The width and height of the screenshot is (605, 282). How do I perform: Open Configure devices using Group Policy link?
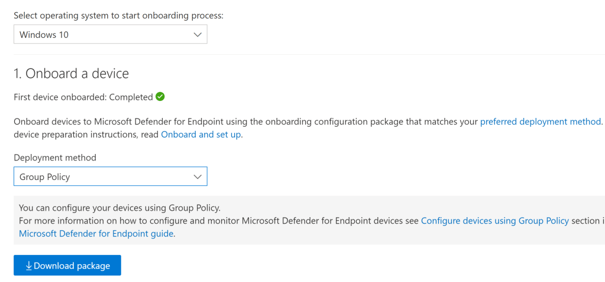[x=494, y=221]
